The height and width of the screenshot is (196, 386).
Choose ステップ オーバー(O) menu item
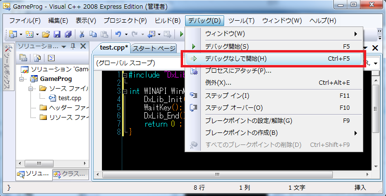(x=274, y=108)
